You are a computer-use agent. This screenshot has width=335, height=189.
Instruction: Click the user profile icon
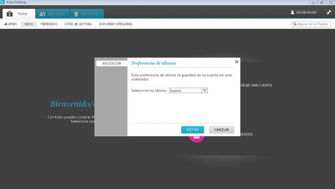coord(292,13)
